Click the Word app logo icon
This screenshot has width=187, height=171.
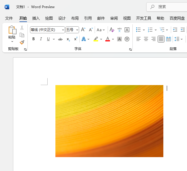(7, 7)
